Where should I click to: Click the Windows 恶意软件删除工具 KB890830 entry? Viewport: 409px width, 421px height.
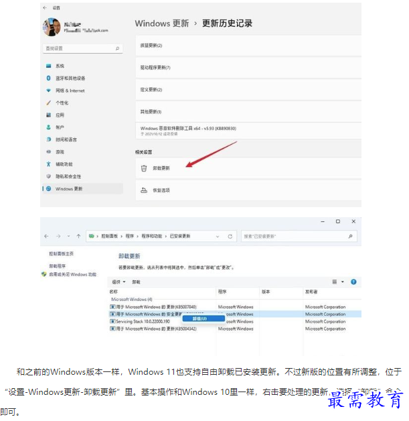click(x=248, y=131)
